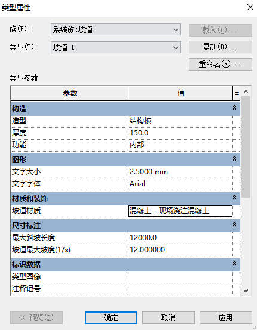Click 坡道材质 value 混凝土 - 现场浇注混凝土
257x330 pixels.
pyautogui.click(x=180, y=211)
